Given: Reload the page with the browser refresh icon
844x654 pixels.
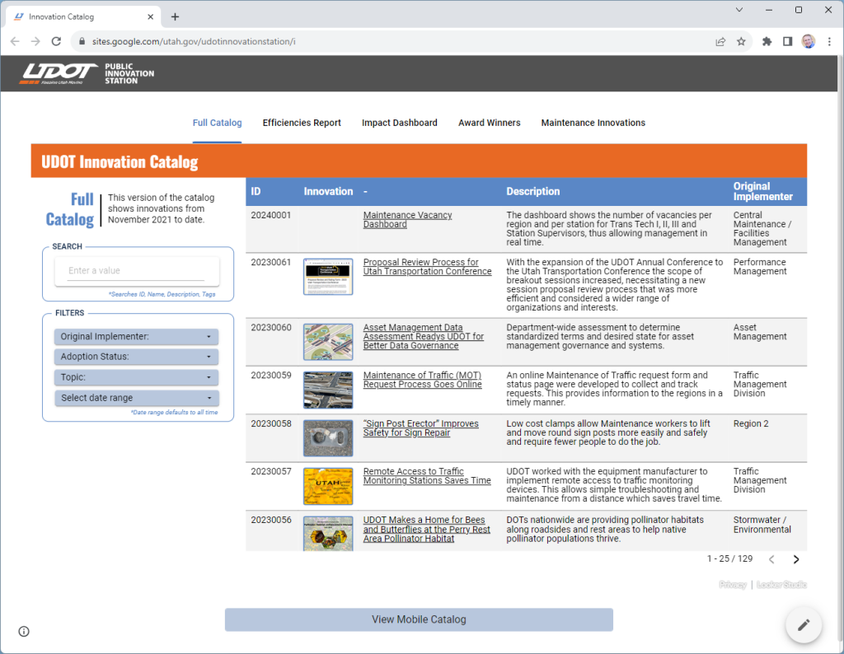Looking at the screenshot, I should pyautogui.click(x=56, y=41).
